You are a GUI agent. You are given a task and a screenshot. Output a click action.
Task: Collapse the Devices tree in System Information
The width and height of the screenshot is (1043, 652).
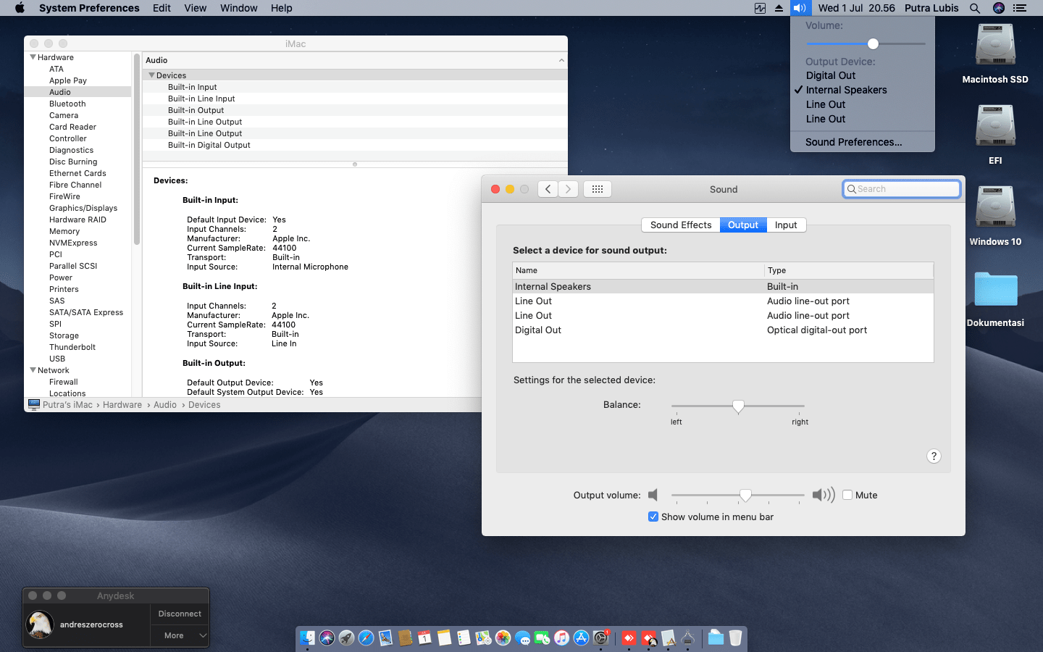(x=151, y=75)
